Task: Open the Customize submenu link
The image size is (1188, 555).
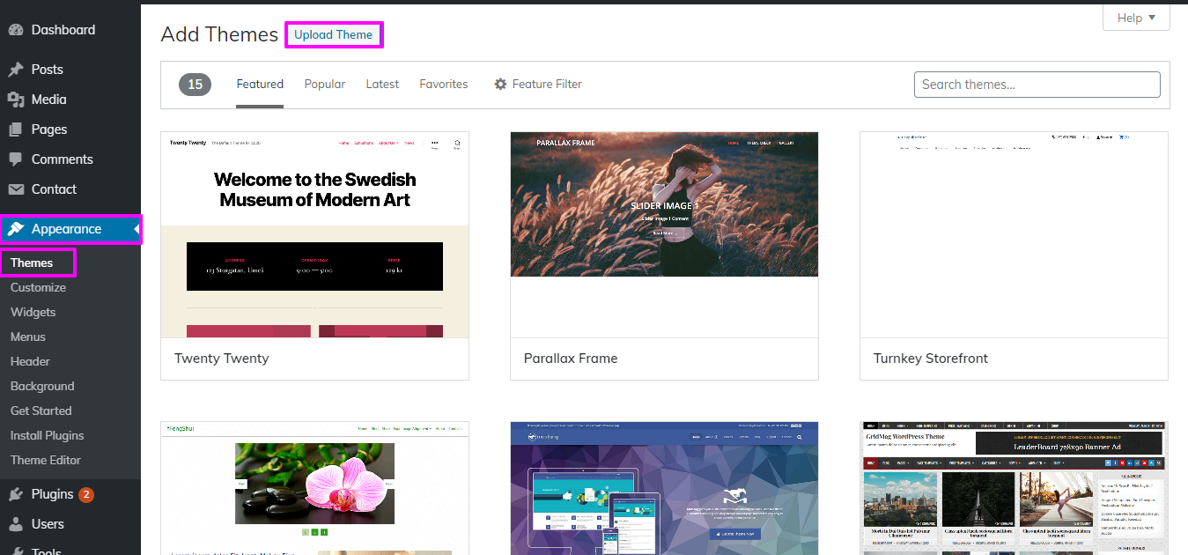Action: point(38,287)
